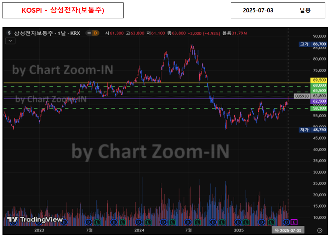Collapse the legend with the chevron button

pos(10,41)
